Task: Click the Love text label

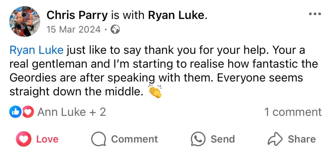Action: (x=47, y=139)
